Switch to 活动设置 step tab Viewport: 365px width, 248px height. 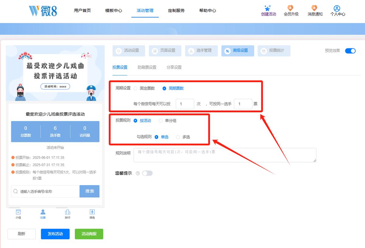point(129,51)
